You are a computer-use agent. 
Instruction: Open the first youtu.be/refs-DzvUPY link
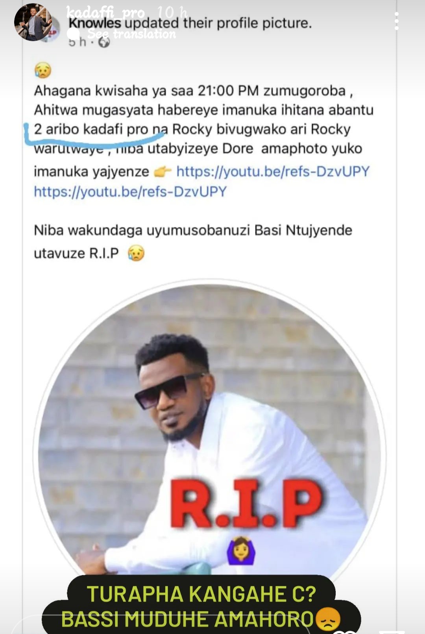point(273,172)
